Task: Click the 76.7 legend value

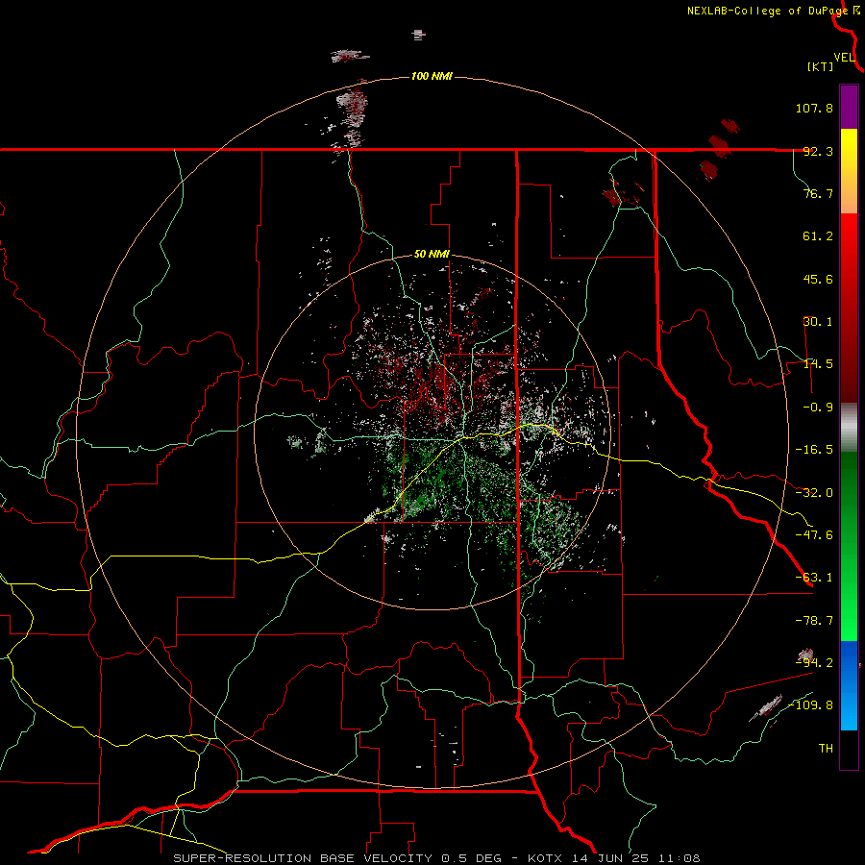Action: [818, 193]
